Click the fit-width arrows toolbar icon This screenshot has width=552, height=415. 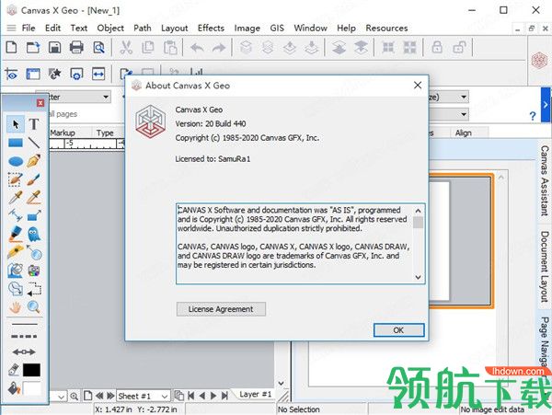pos(98,74)
